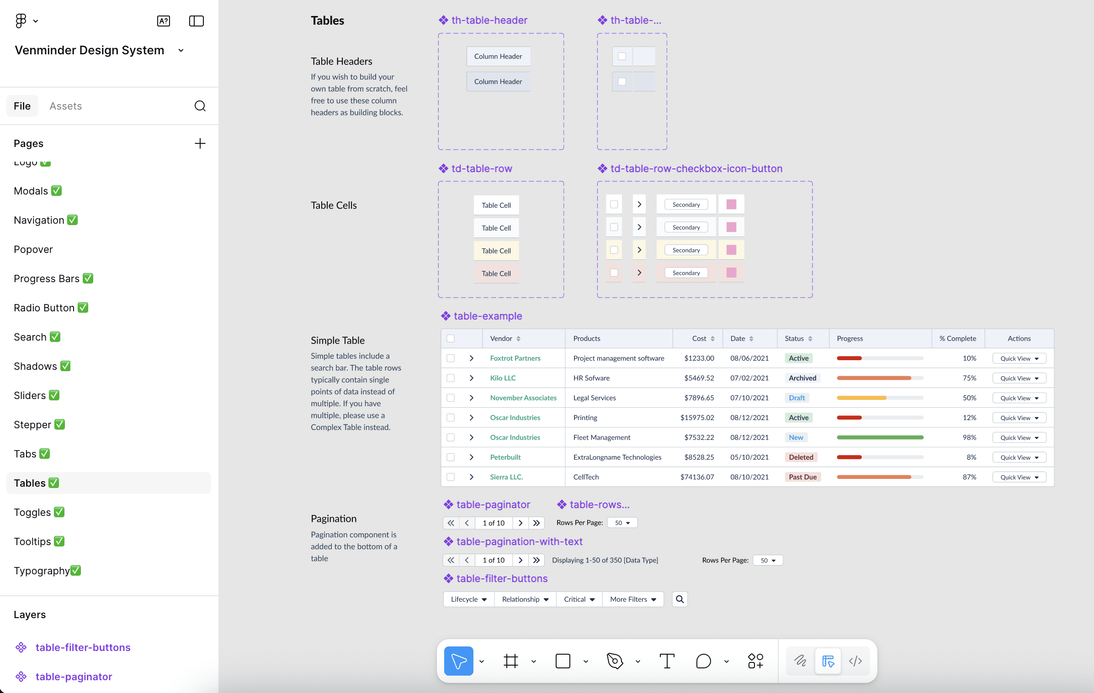Screen dimensions: 1094x693
Task: Select the Move tool in toolbar
Action: click(458, 661)
